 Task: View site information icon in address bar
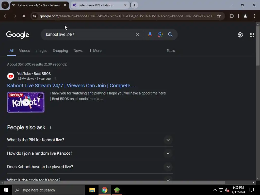(35, 16)
